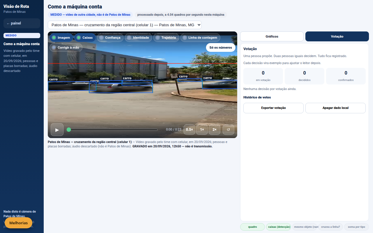Image resolution: width=373 pixels, height=233 pixels.
Task: Click Exportar votação button
Action: tap(273, 108)
